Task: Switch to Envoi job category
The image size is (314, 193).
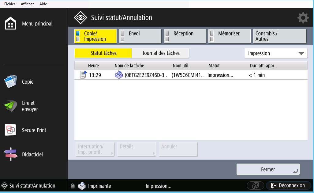Action: point(140,36)
